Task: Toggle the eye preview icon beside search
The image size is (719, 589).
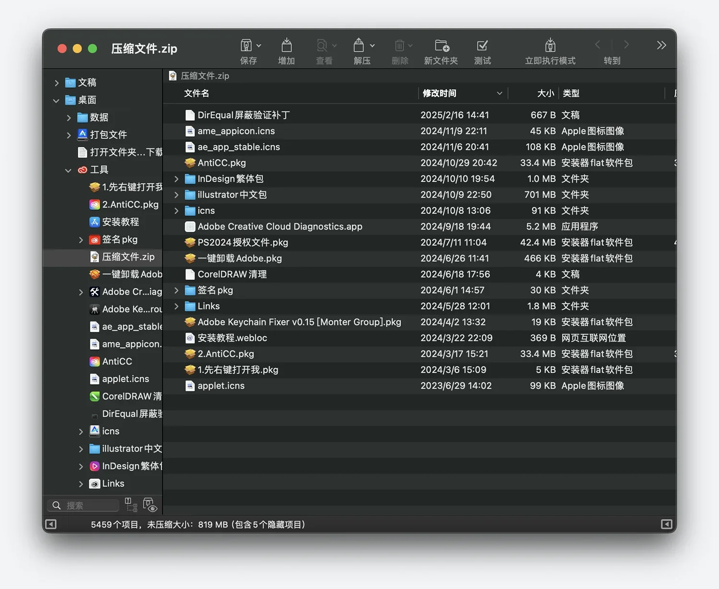Action: coord(150,505)
